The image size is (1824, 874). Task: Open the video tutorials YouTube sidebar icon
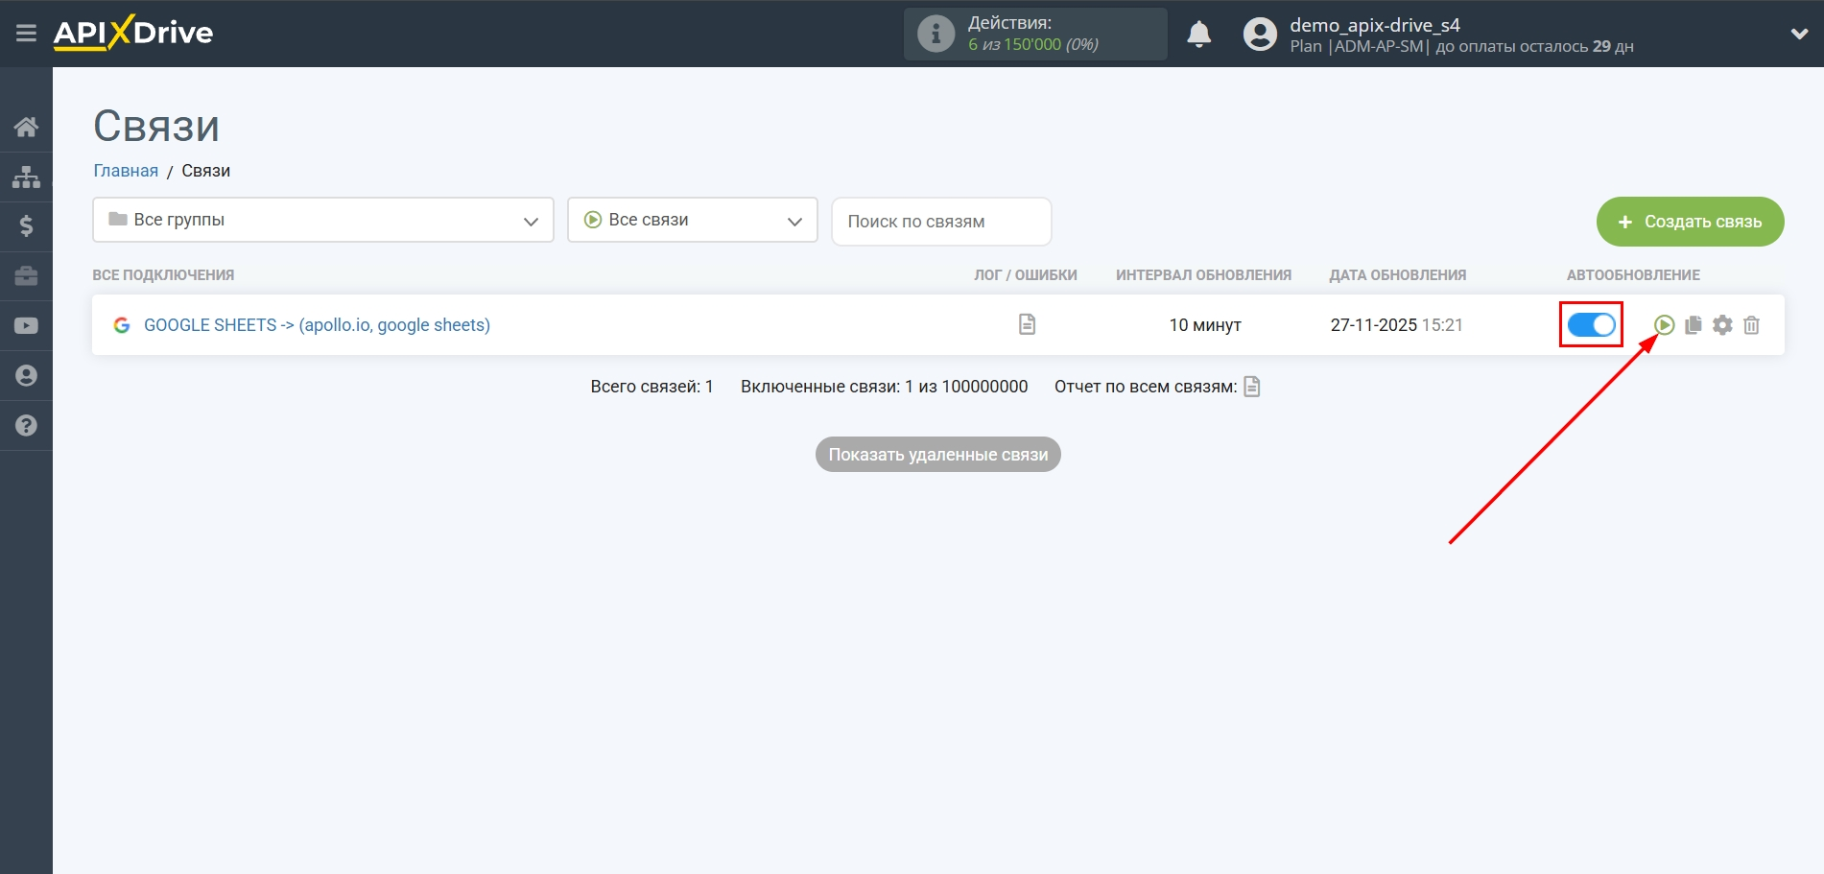[x=26, y=326]
